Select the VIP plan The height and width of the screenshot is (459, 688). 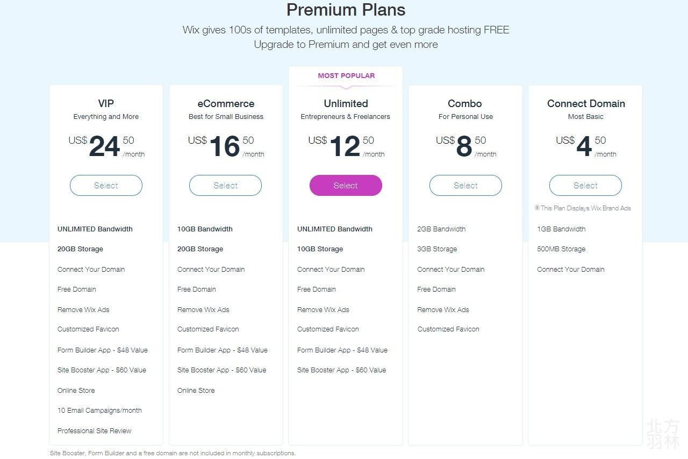pos(106,185)
